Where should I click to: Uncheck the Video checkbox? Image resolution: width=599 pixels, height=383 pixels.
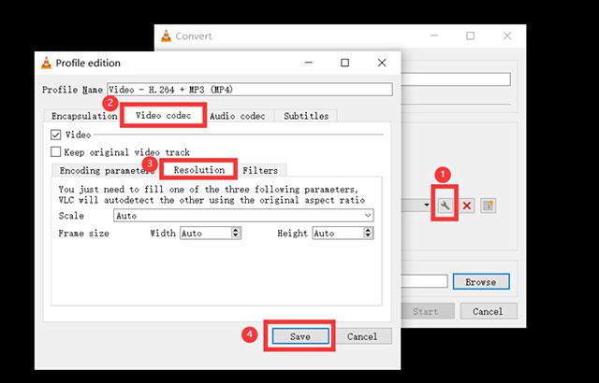(x=56, y=135)
